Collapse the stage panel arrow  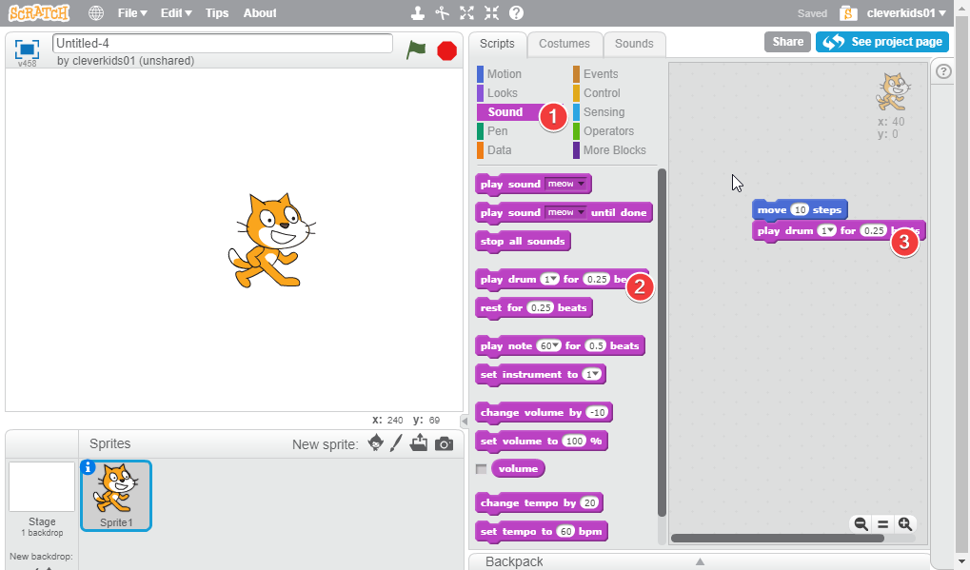point(465,421)
